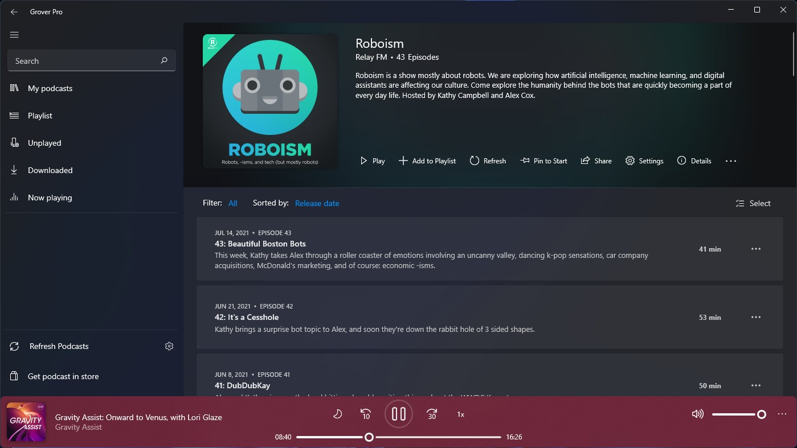Change sorting from Release date
This screenshot has height=448, width=797.
317,203
